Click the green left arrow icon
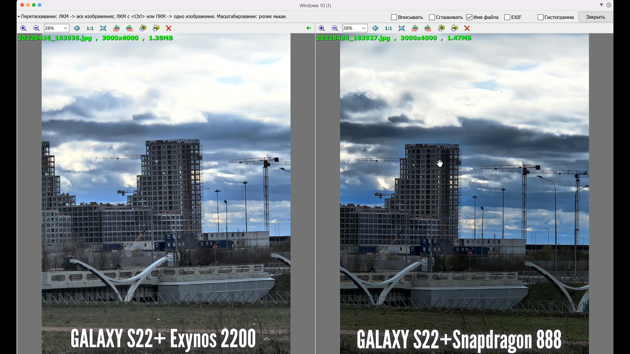 [309, 28]
